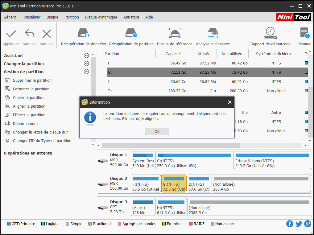The image size is (314, 235).
Task: Open the Disque dynamique menu
Action: click(x=101, y=17)
